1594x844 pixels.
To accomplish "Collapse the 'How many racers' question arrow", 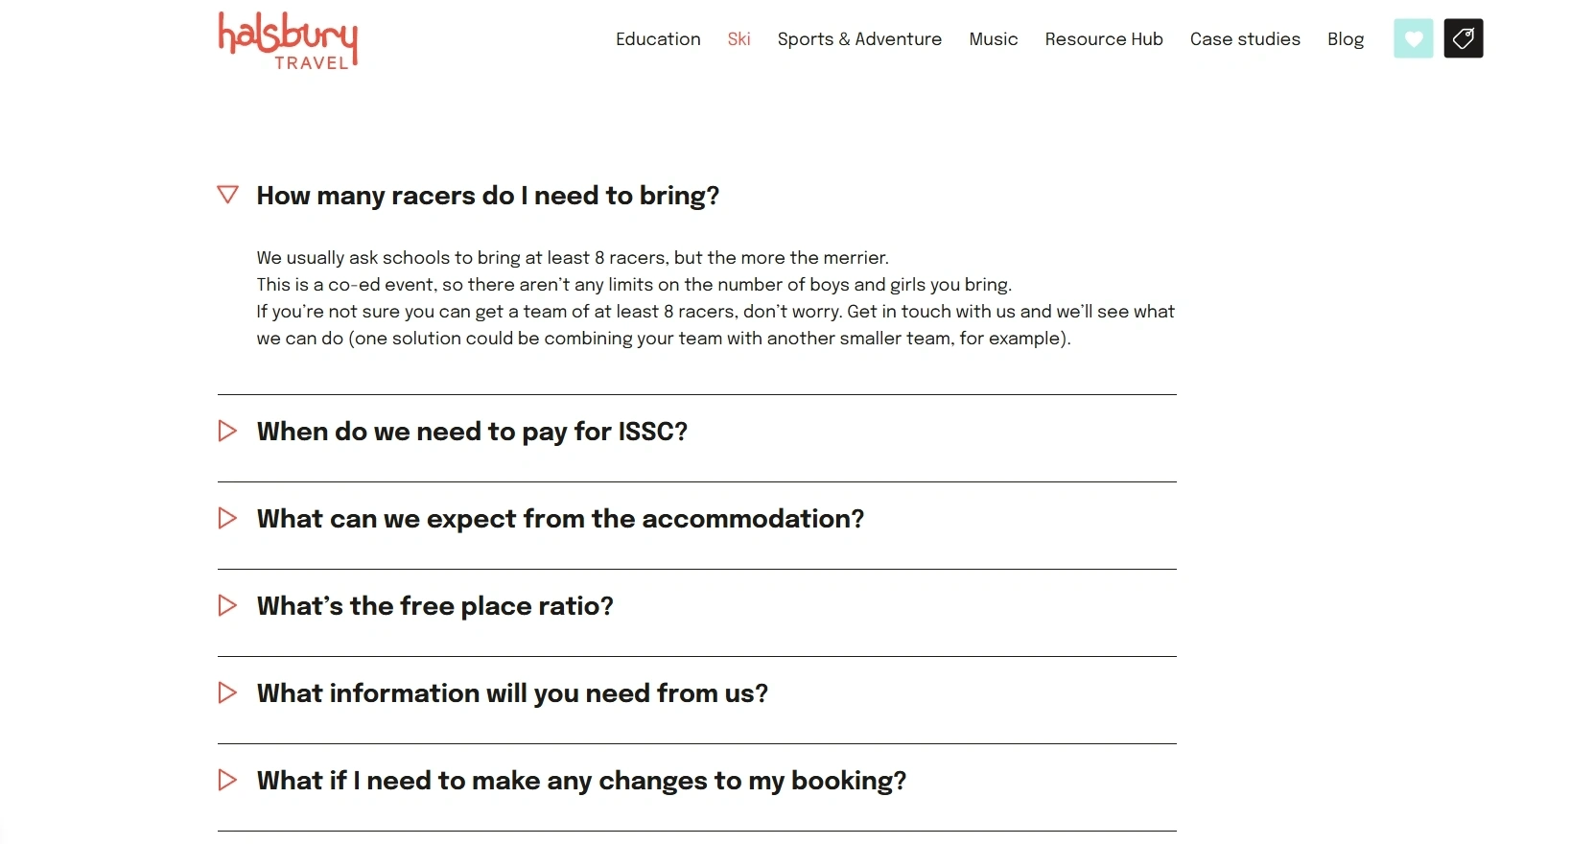I will (227, 195).
